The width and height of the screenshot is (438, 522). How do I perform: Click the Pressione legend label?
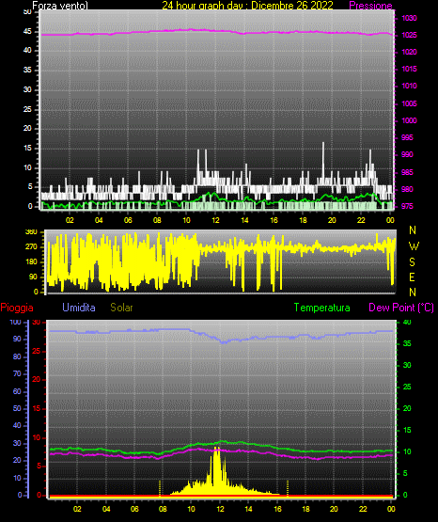tap(370, 6)
